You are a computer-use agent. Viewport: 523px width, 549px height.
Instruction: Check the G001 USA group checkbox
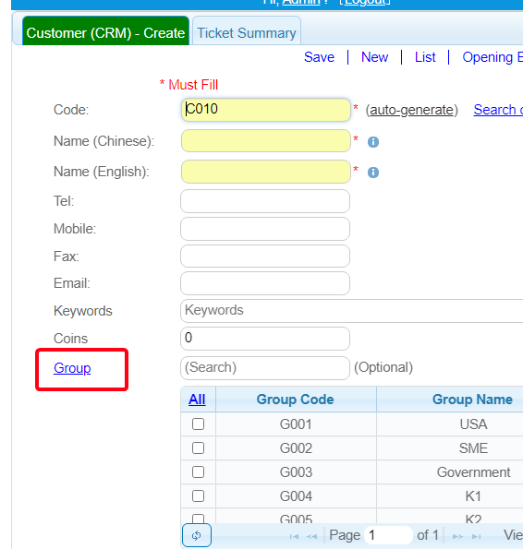click(x=198, y=424)
